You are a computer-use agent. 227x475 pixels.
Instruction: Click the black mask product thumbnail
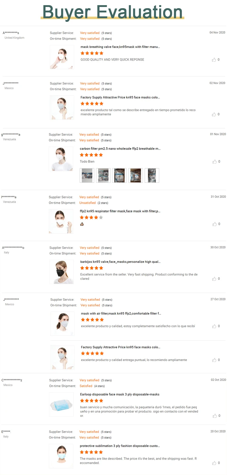[x=61, y=272]
